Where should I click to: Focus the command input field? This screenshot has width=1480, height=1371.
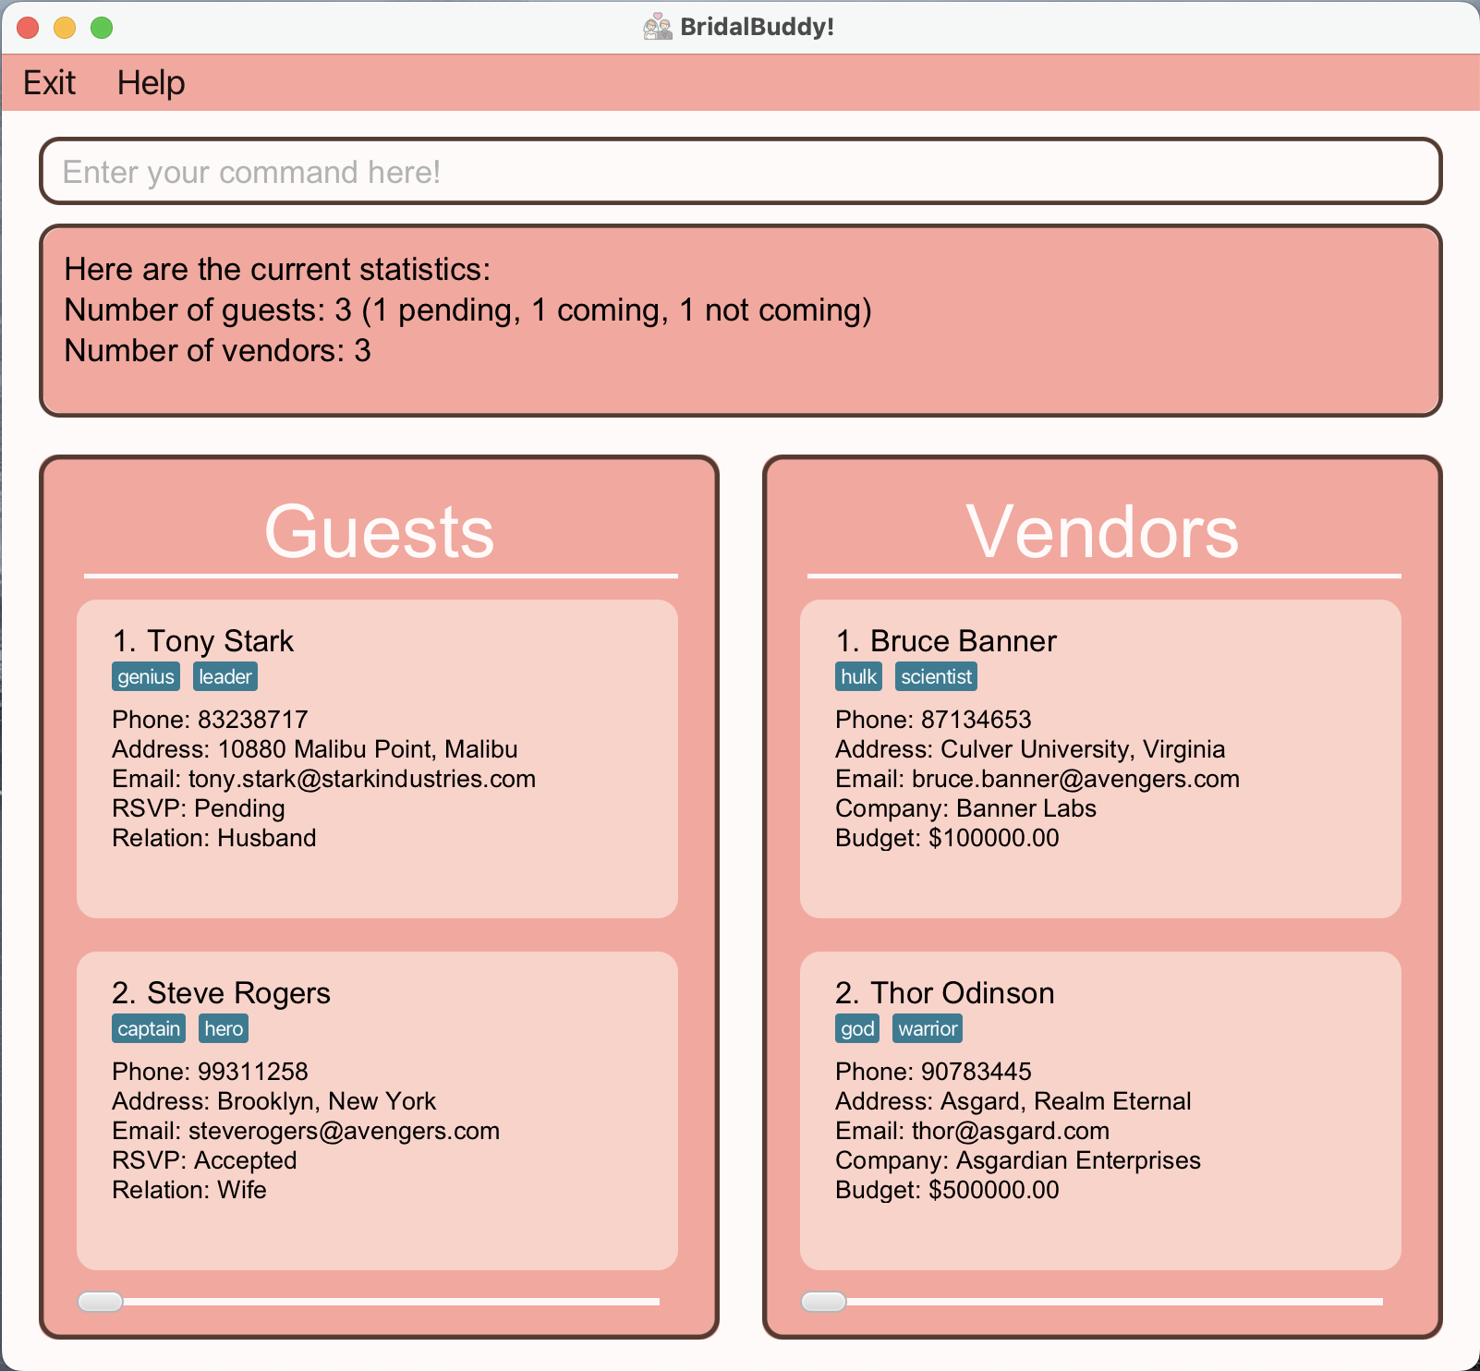740,171
